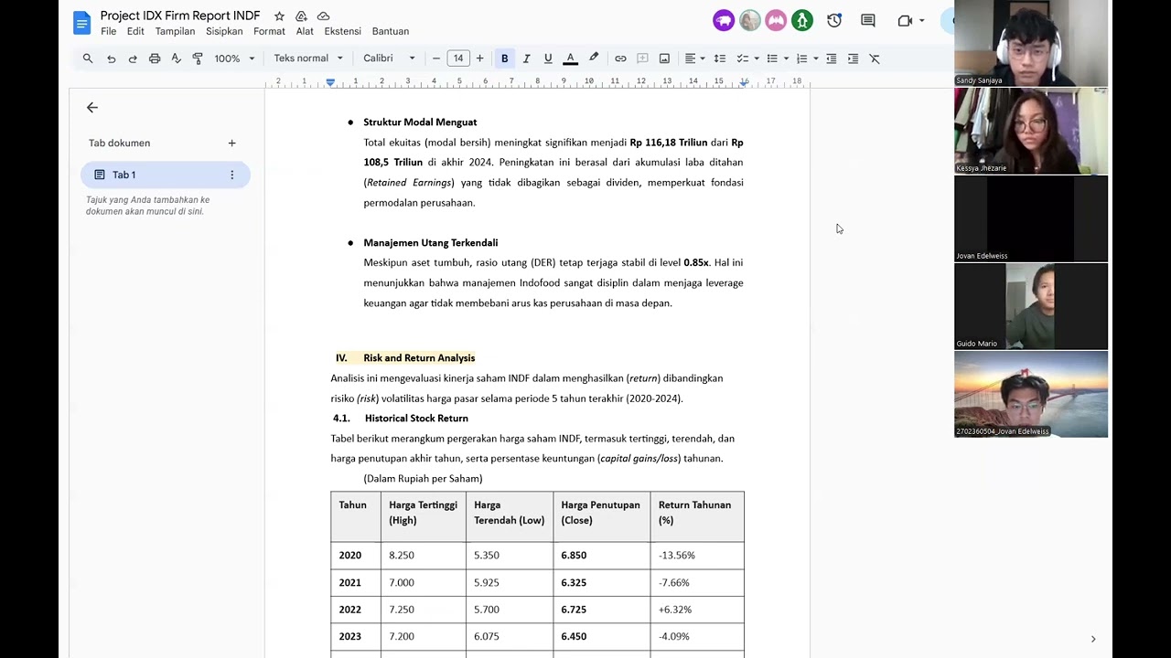
Task: Open the Bantuan menu
Action: (x=391, y=31)
